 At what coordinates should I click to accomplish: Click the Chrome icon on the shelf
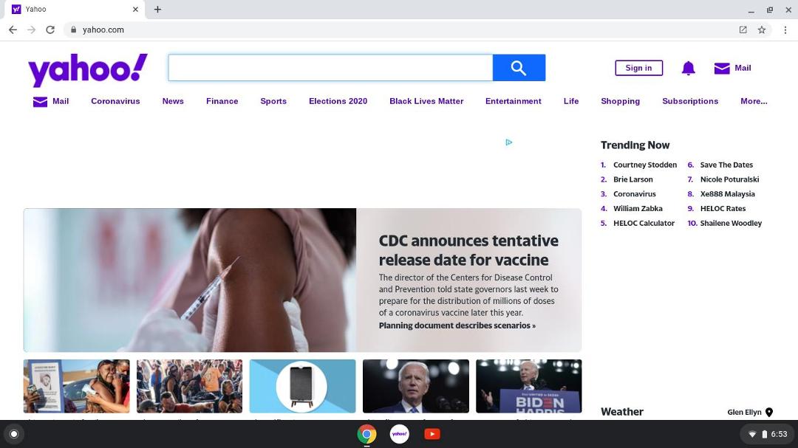click(366, 434)
